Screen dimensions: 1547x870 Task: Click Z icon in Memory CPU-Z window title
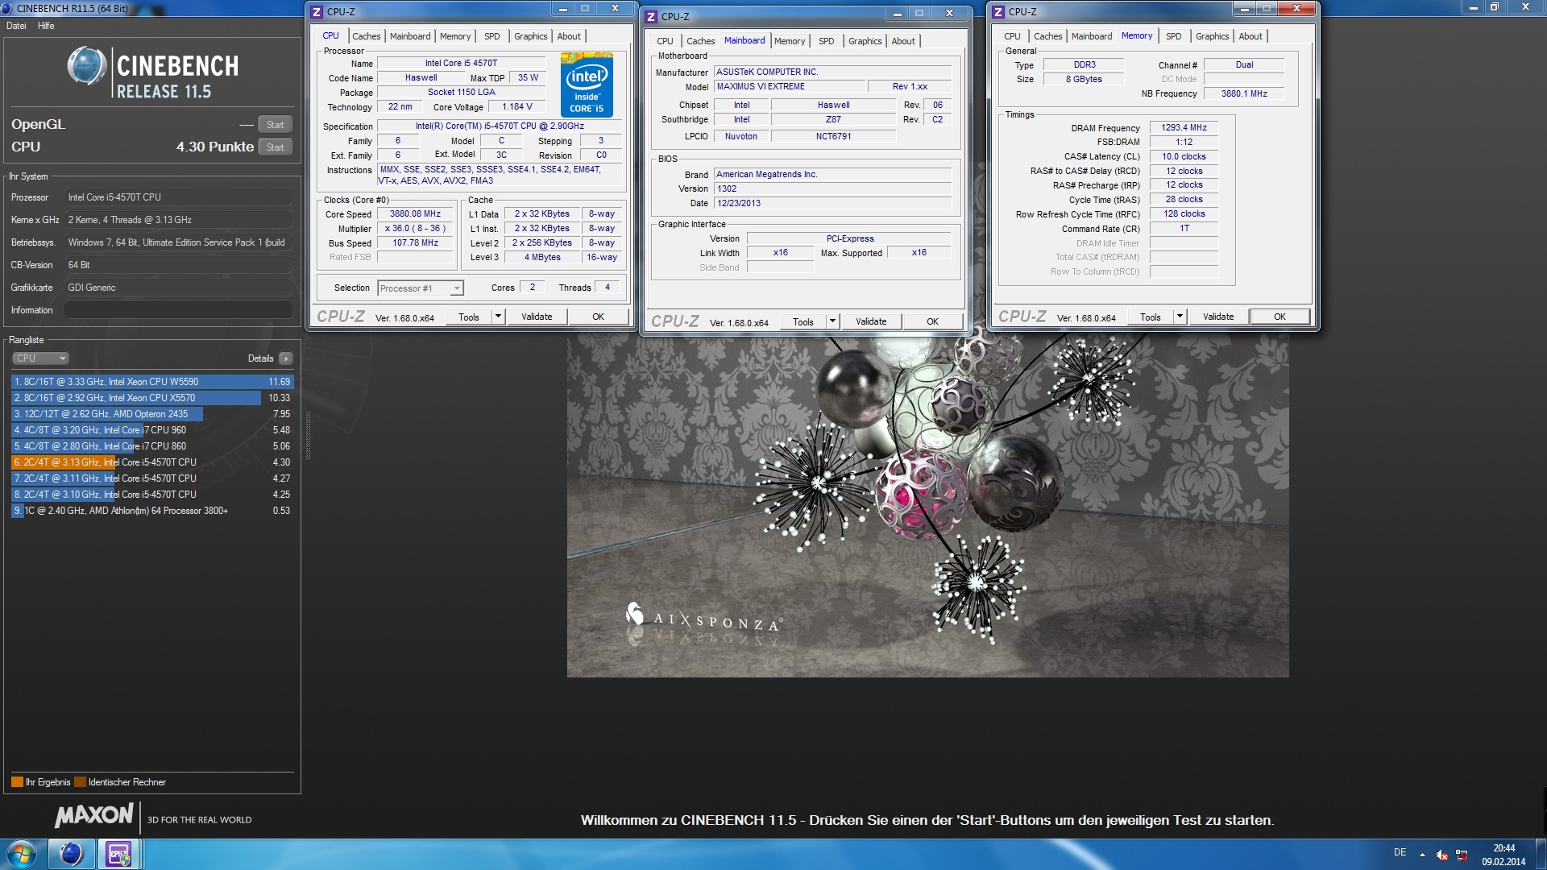[999, 11]
